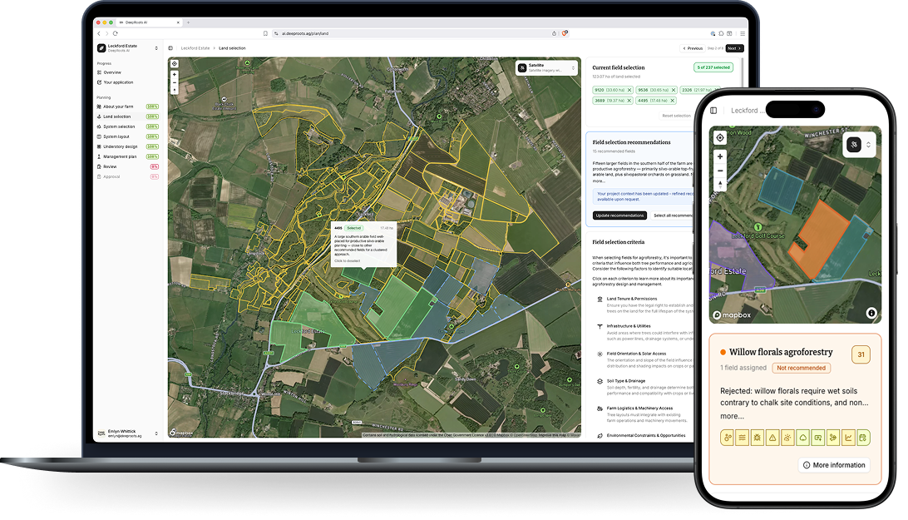This screenshot has height=520, width=908.
Task: Go to Understory design step
Action: (128, 146)
